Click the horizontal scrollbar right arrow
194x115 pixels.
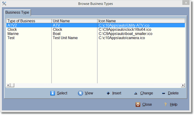[183, 85]
